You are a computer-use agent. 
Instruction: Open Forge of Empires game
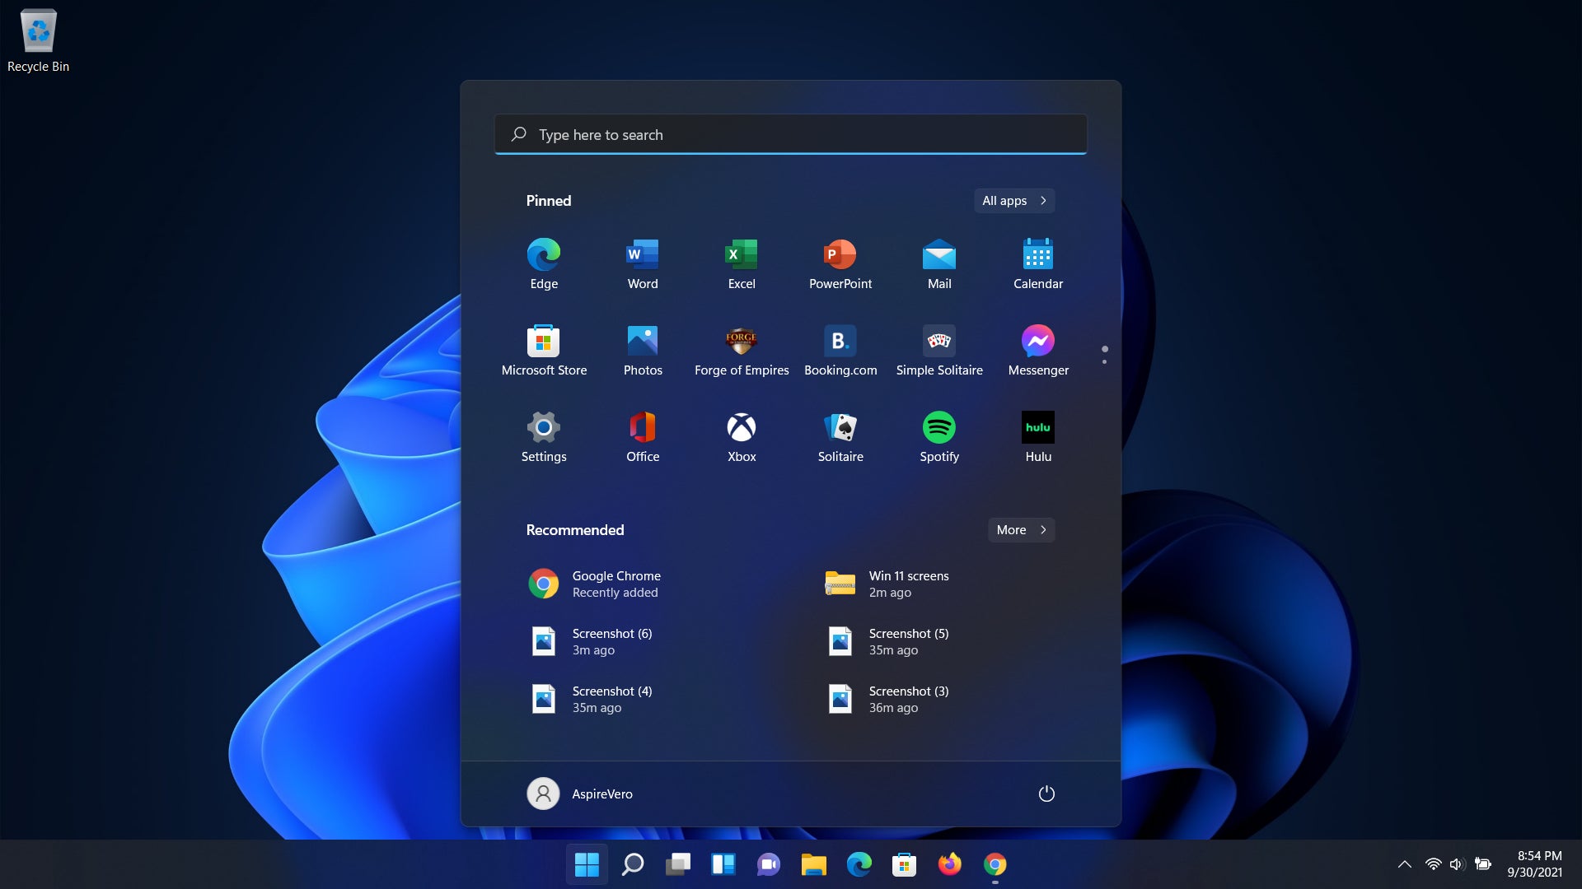(742, 341)
